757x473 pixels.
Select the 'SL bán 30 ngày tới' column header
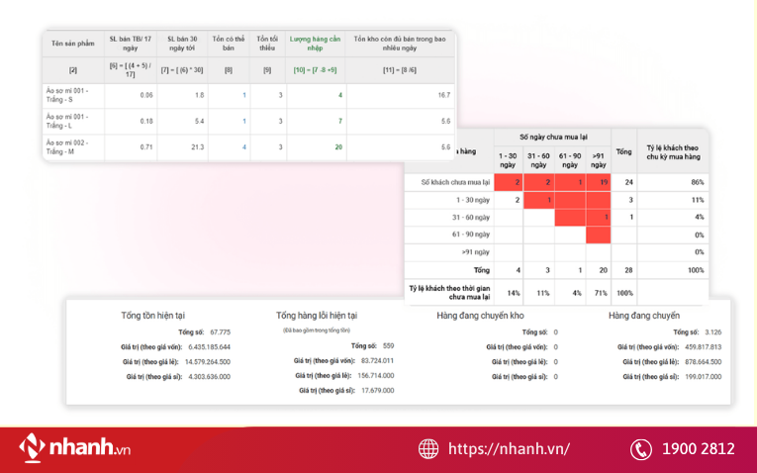(182, 44)
